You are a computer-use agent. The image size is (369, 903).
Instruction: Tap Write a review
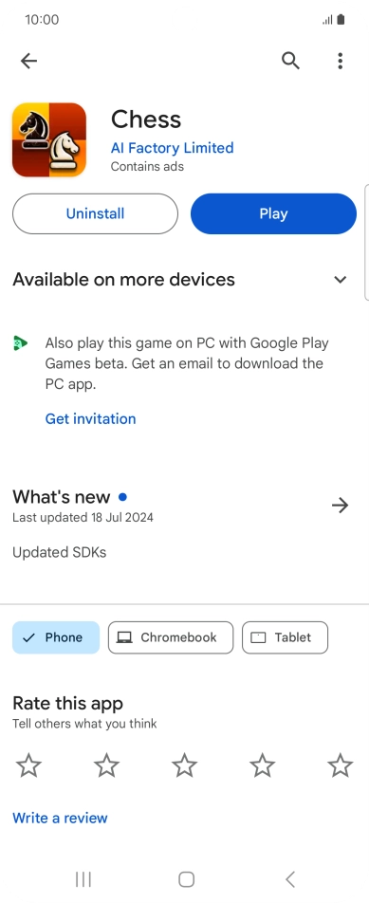pyautogui.click(x=60, y=818)
